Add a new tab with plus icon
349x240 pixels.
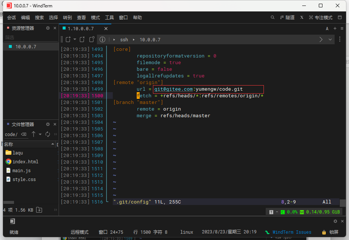[335, 28]
